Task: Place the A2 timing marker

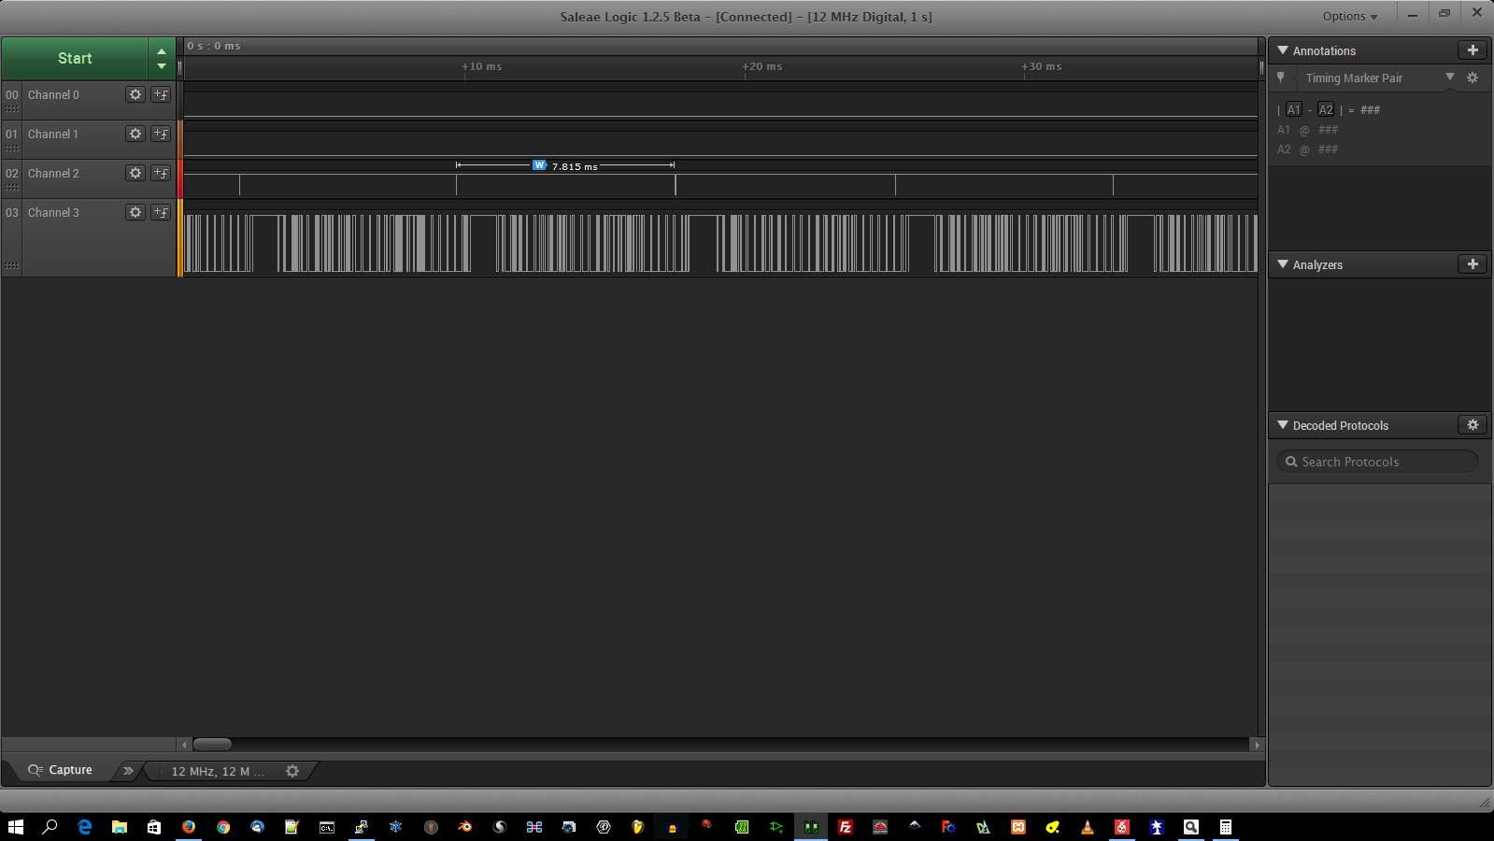Action: tap(1326, 109)
